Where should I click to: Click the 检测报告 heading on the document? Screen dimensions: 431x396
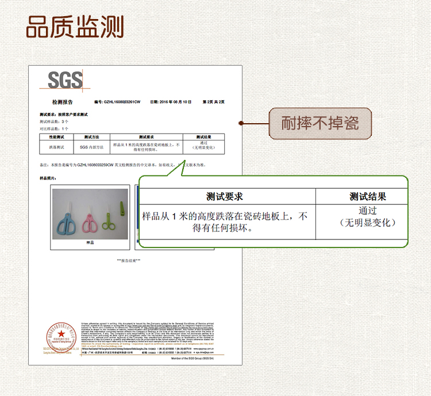(63, 102)
